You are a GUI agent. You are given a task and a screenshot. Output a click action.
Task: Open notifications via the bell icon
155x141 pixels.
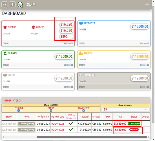click(x=12, y=5)
